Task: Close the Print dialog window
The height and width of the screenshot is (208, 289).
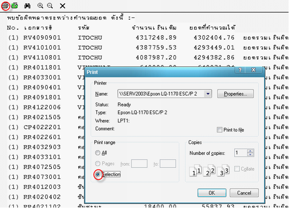Action: [x=253, y=70]
